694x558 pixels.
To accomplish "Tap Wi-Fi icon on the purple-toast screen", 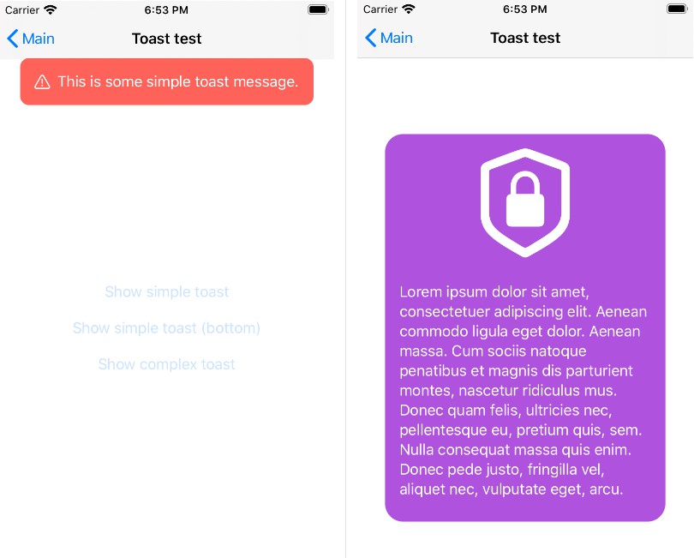I will point(409,9).
